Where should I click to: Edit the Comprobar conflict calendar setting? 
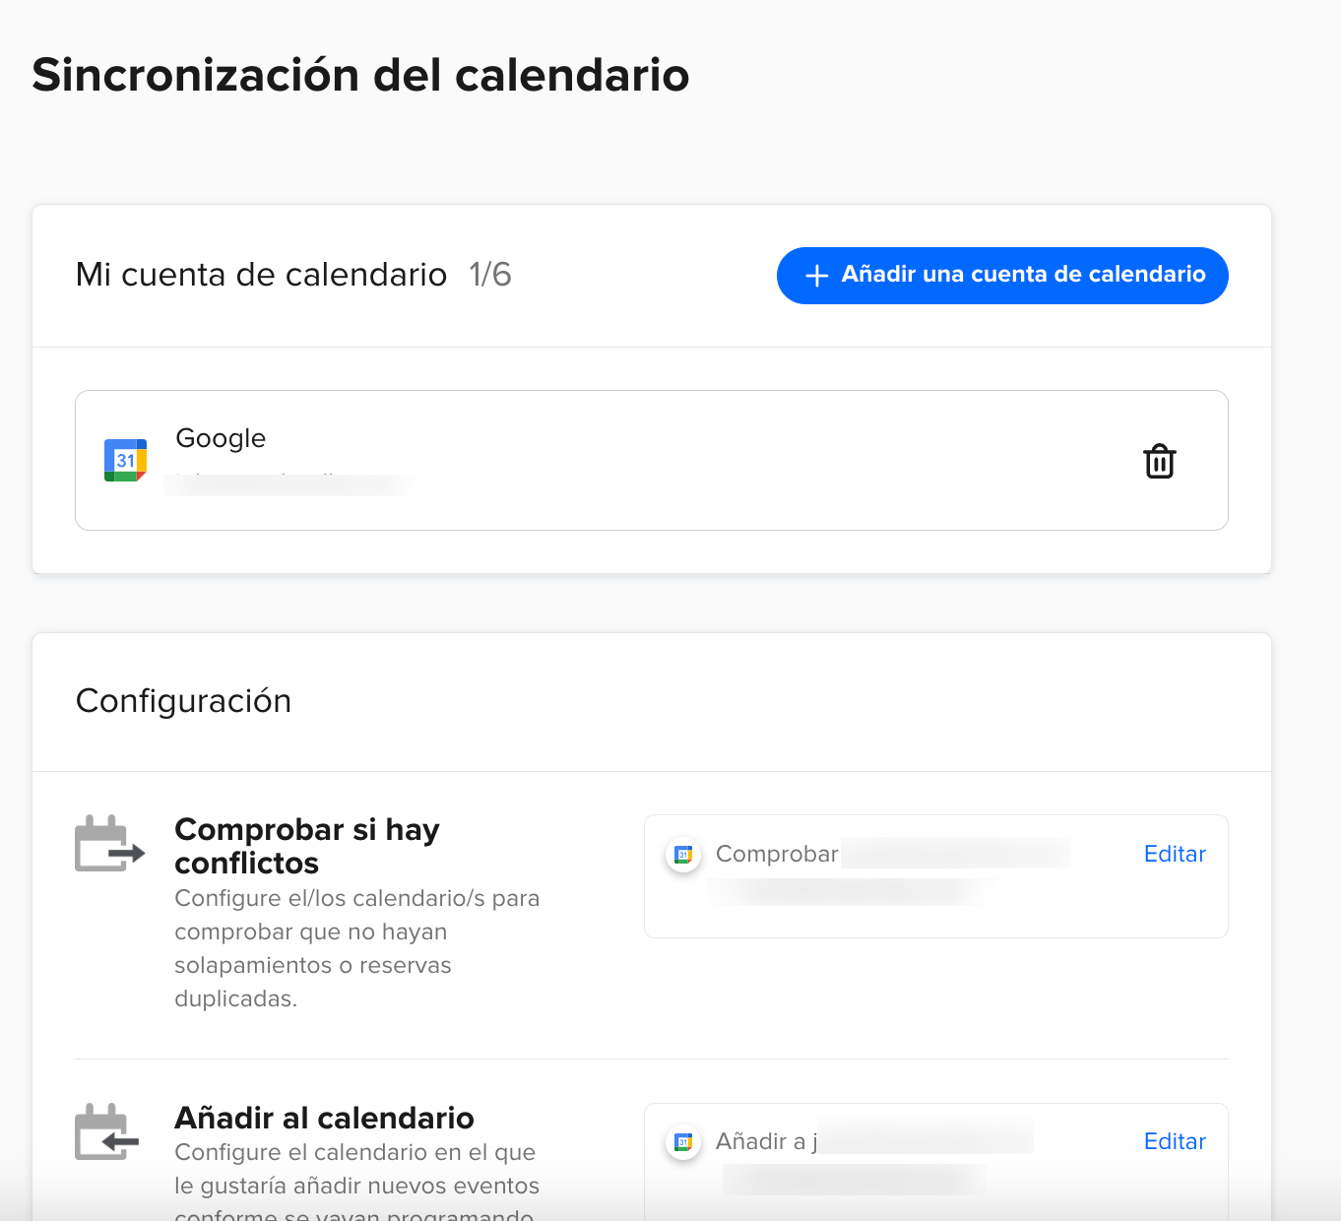(x=1175, y=854)
